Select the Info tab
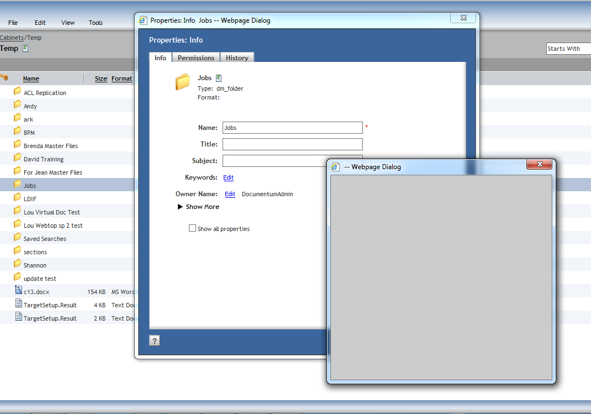This screenshot has width=591, height=414. (x=160, y=57)
